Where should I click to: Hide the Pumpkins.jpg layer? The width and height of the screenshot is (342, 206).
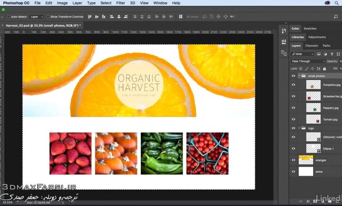pyautogui.click(x=293, y=85)
